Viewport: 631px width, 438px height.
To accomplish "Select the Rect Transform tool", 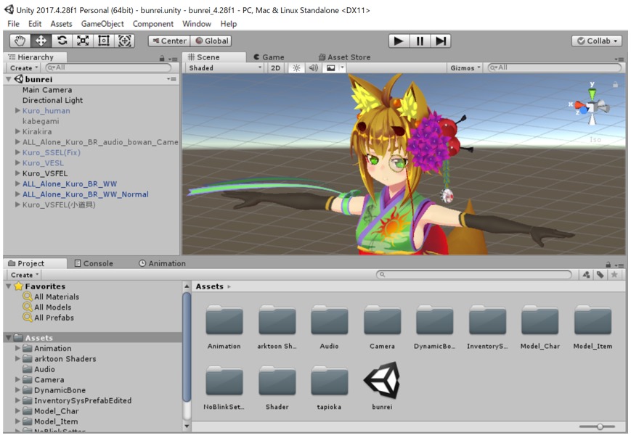I will coord(104,41).
